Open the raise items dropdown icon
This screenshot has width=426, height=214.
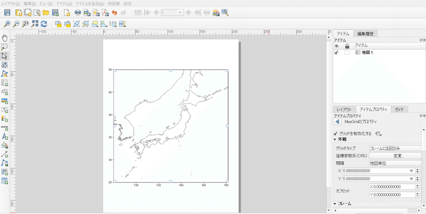pyautogui.click(x=95, y=24)
